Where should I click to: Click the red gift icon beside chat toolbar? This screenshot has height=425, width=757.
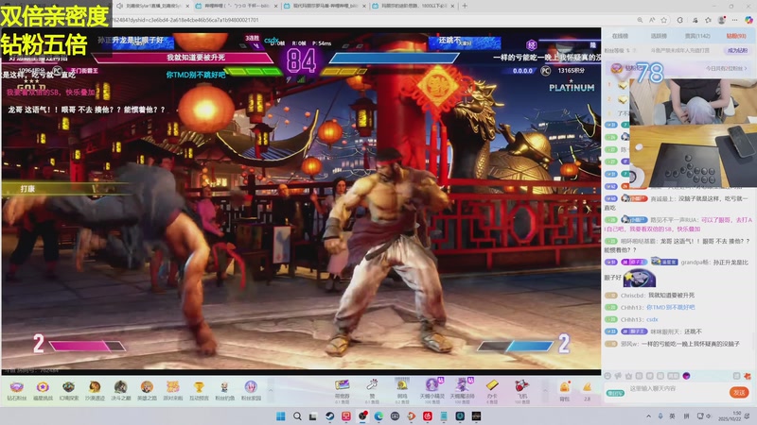748,376
